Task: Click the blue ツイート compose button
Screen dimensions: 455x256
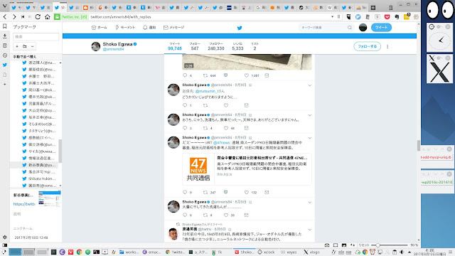Action: [x=381, y=28]
